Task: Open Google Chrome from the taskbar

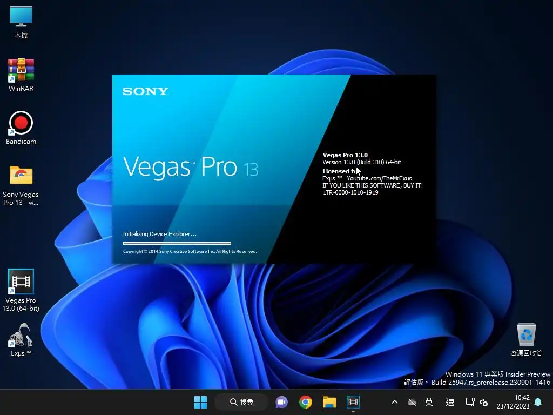Action: pos(306,402)
